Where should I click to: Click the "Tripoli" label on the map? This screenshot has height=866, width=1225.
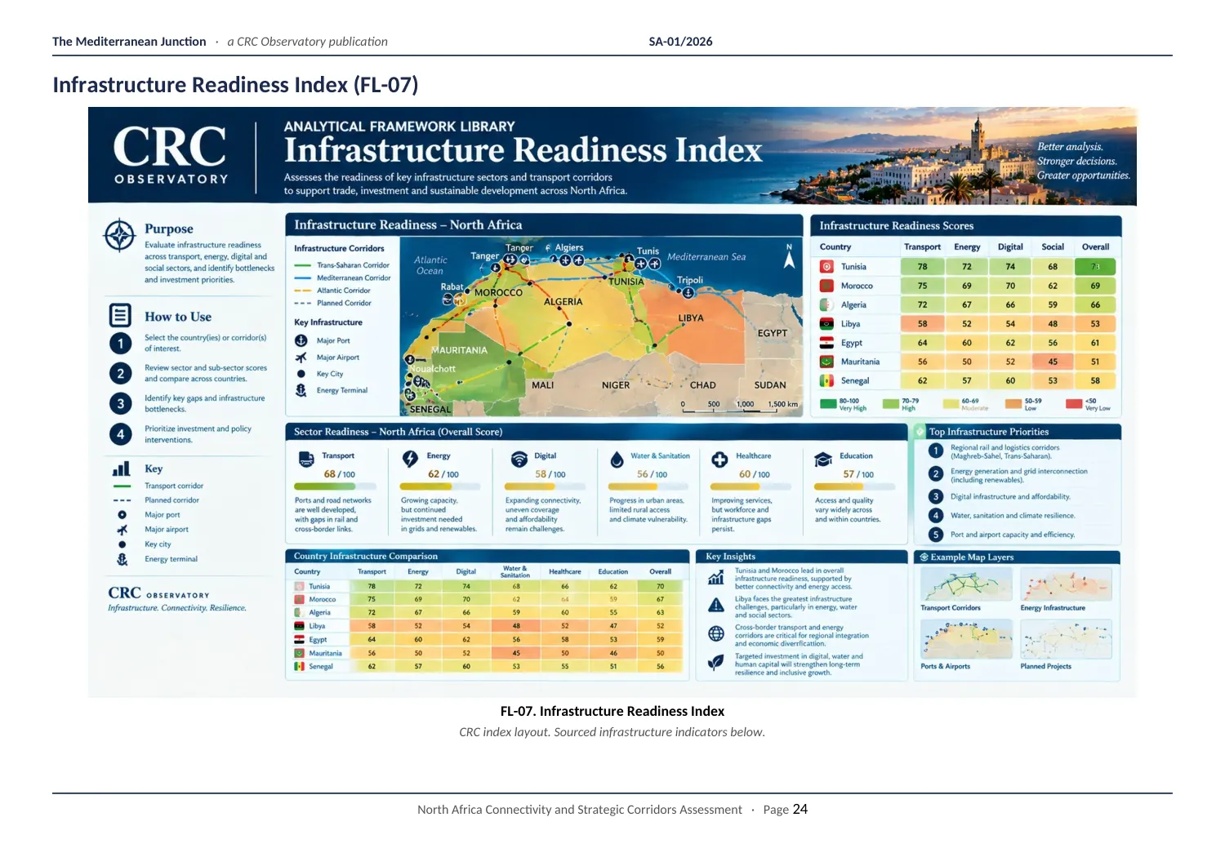click(690, 280)
